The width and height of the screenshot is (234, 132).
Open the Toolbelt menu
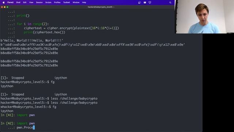tap(67, 3)
